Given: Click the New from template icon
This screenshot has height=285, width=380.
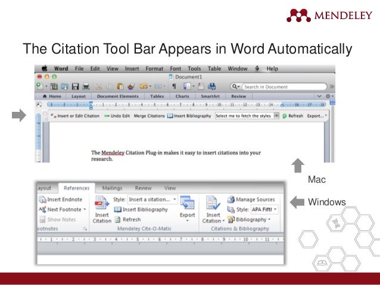Looking at the screenshot, I should pos(54,86).
